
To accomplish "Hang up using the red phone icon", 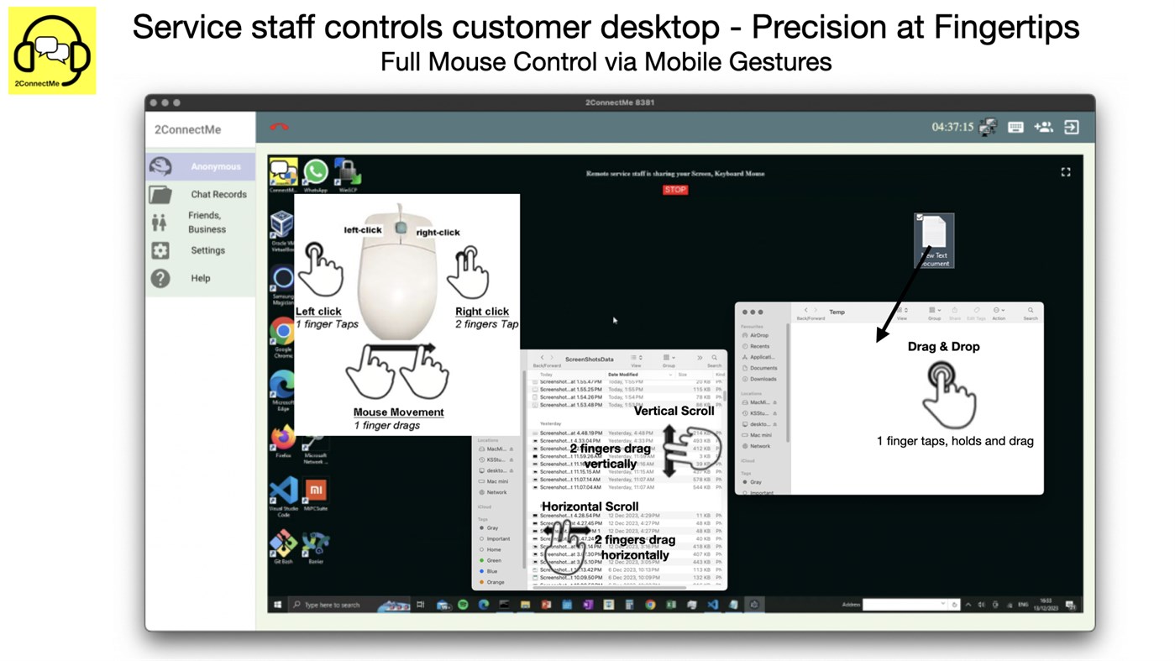I will 277,126.
